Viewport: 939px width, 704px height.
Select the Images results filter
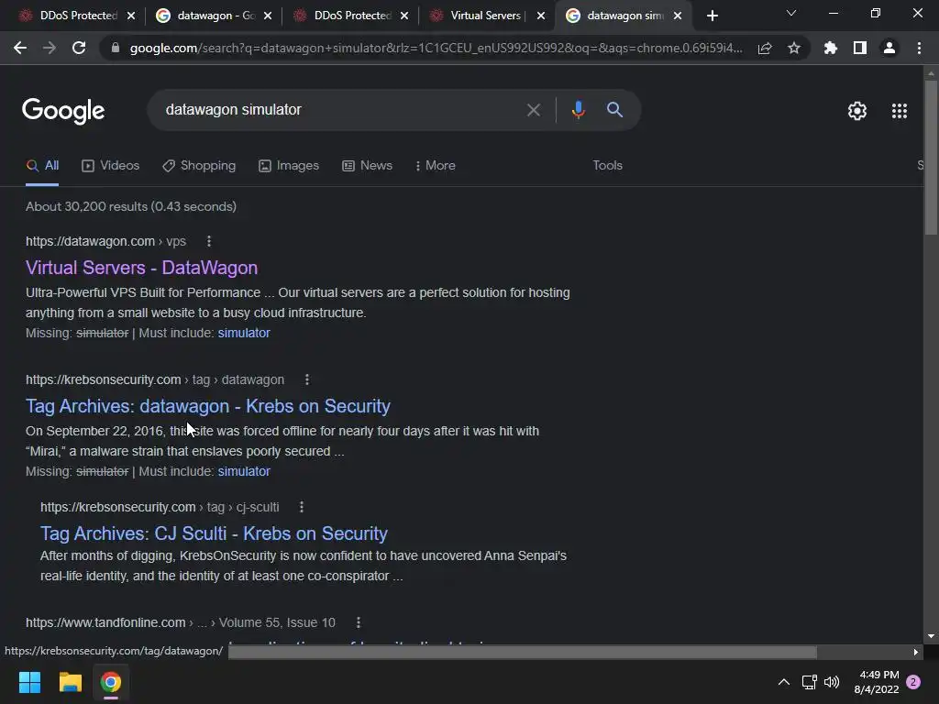(x=289, y=166)
